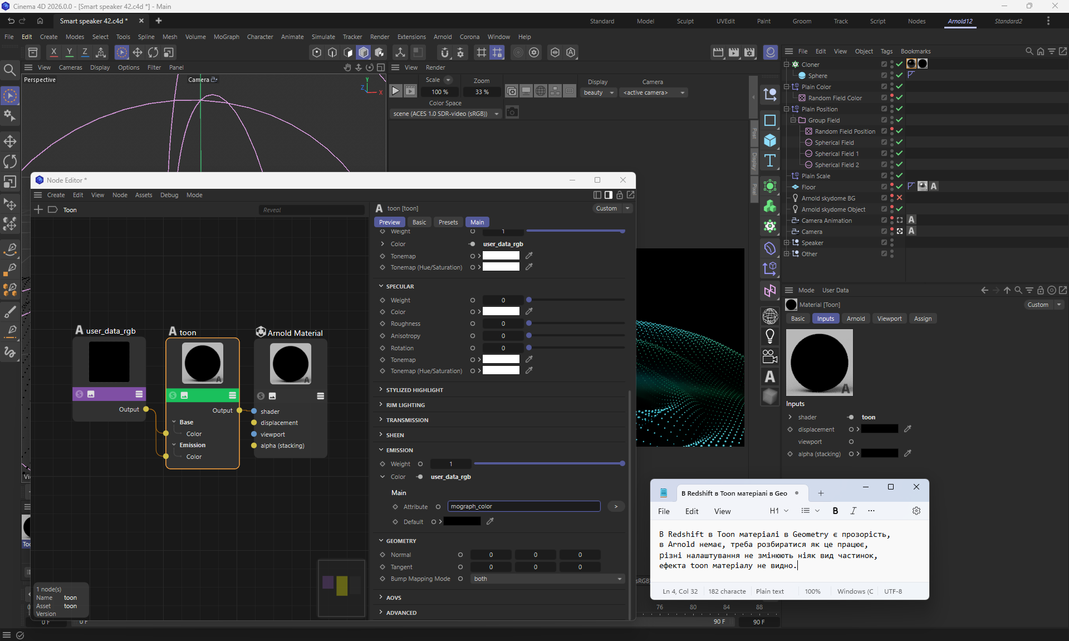1069x641 pixels.
Task: Click the mograph_color Attribute input field
Action: (x=523, y=506)
